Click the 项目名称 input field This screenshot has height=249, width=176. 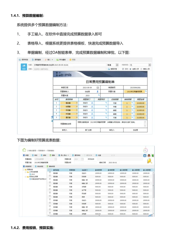120,159
